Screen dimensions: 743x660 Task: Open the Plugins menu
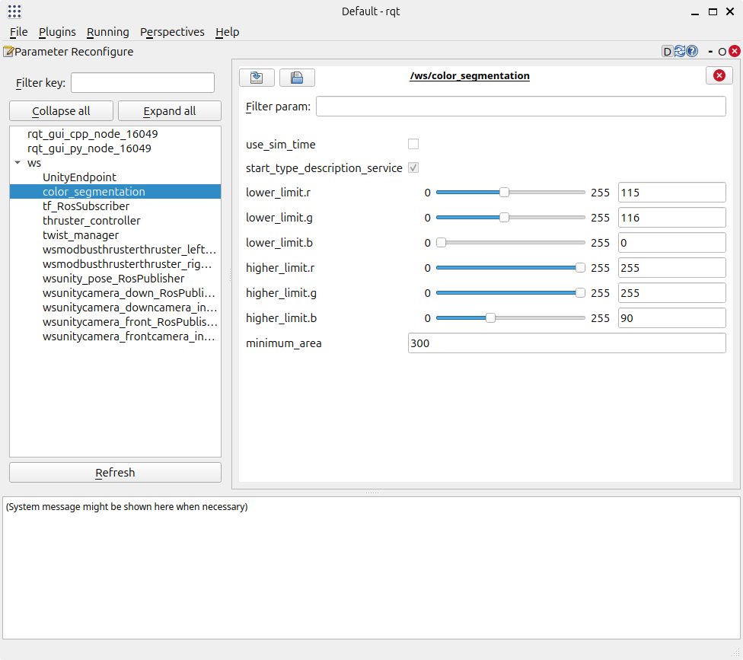[x=57, y=32]
